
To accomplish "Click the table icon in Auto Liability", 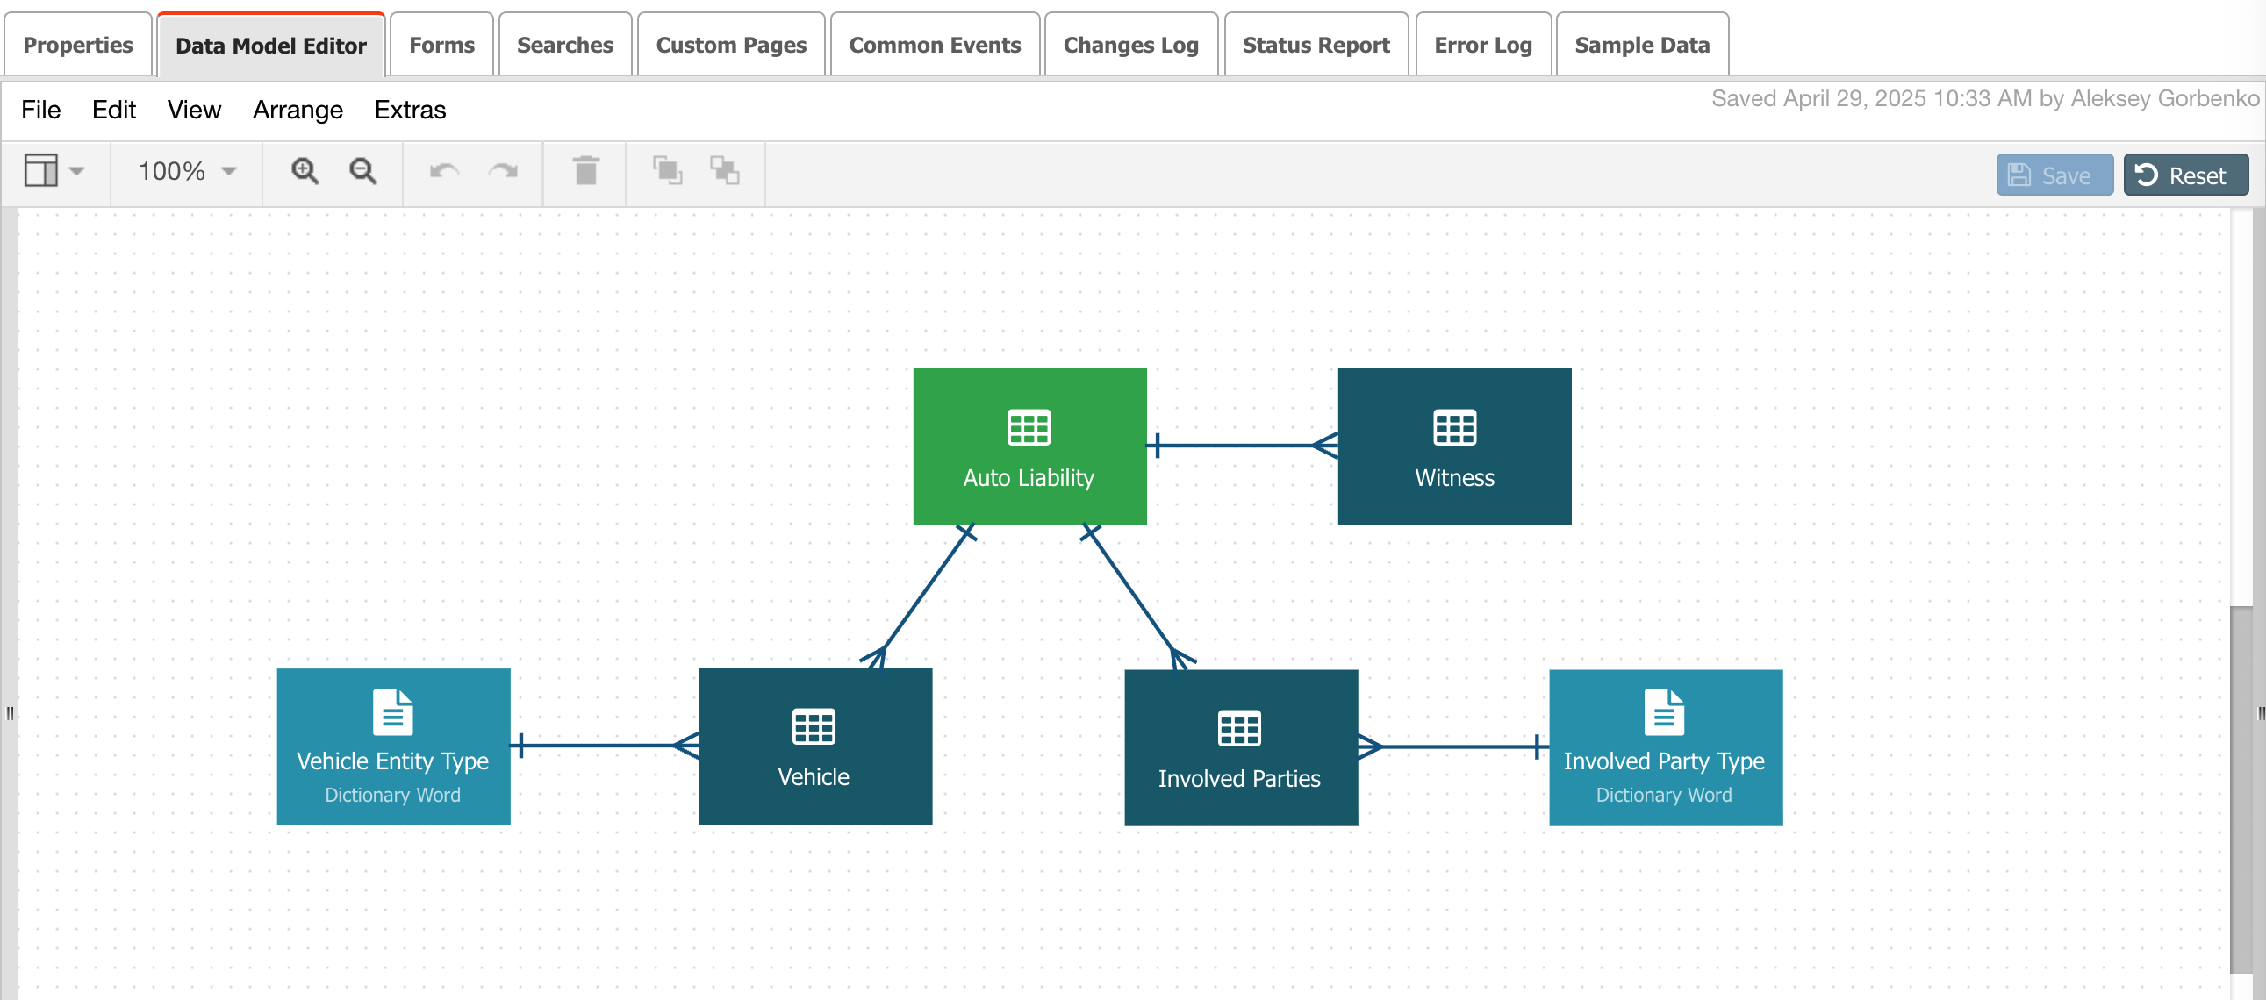I will (1029, 428).
